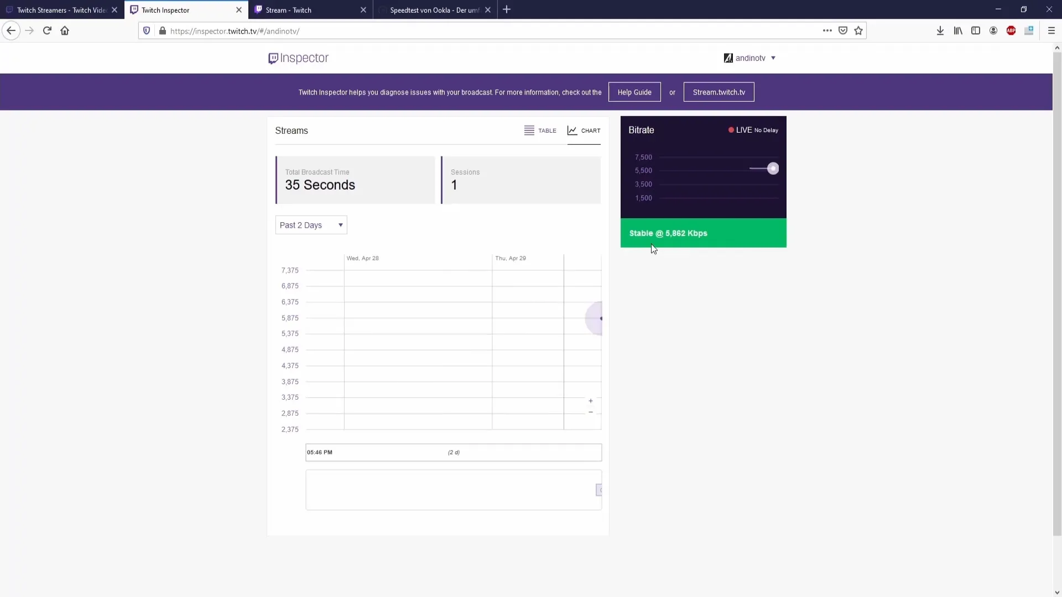Image resolution: width=1062 pixels, height=597 pixels.
Task: Click the browser Forward arrow button
Action: pos(29,31)
